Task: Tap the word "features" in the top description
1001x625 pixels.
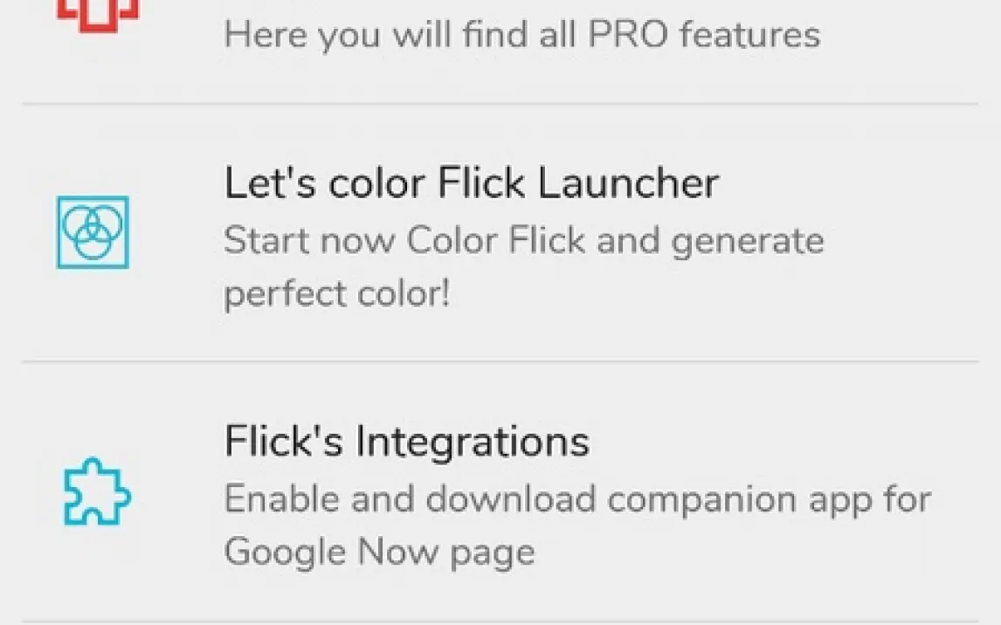Action: pos(749,36)
